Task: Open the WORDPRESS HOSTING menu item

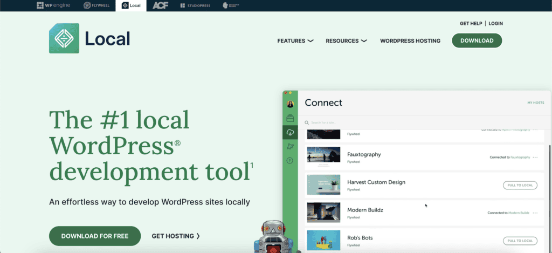Action: tap(410, 41)
